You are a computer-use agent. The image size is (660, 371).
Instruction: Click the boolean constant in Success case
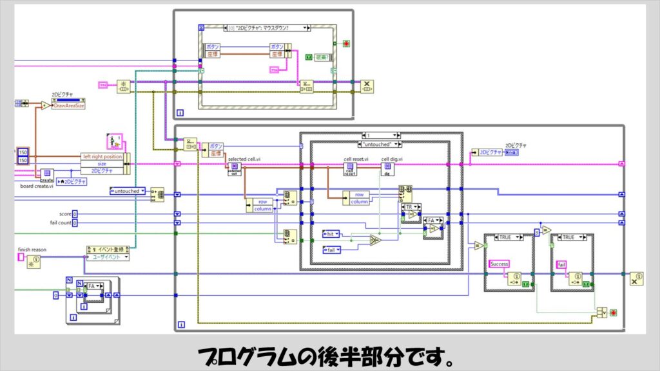point(526,283)
